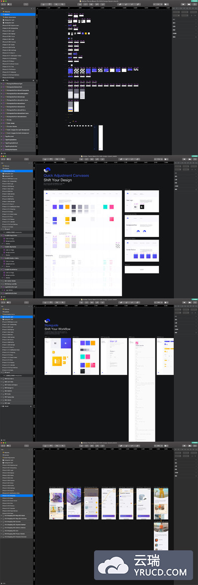Click Background Blur artboard in Quick Adjustment window
198x585 pixels.
(142, 226)
